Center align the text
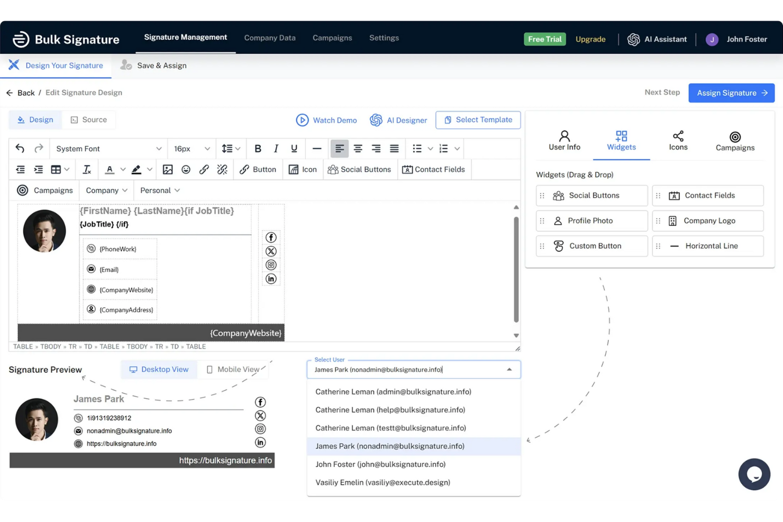Screen dimensions: 783x522 [x=358, y=149]
